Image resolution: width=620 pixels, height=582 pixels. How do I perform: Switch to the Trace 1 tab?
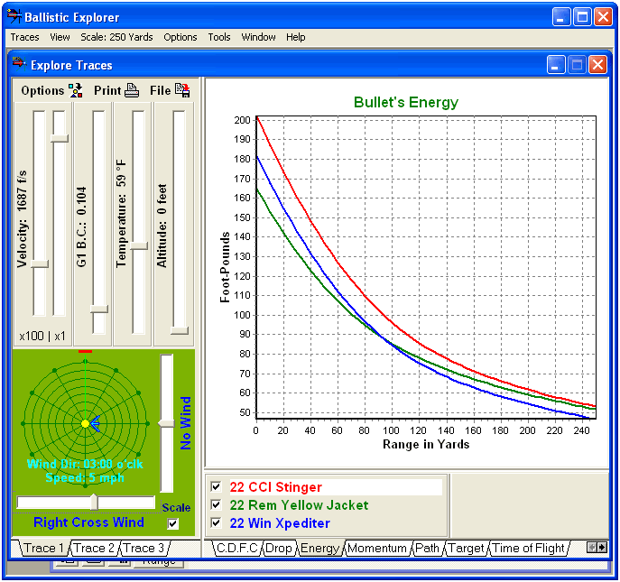pyautogui.click(x=43, y=548)
